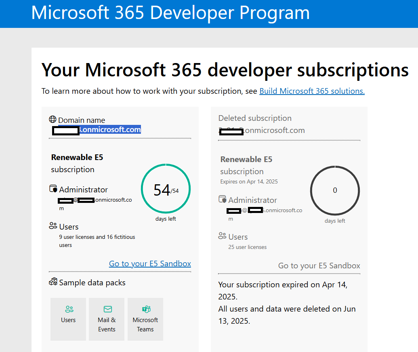Click the administrator email in deleted subscription
This screenshot has width=418, height=352.
click(x=265, y=214)
